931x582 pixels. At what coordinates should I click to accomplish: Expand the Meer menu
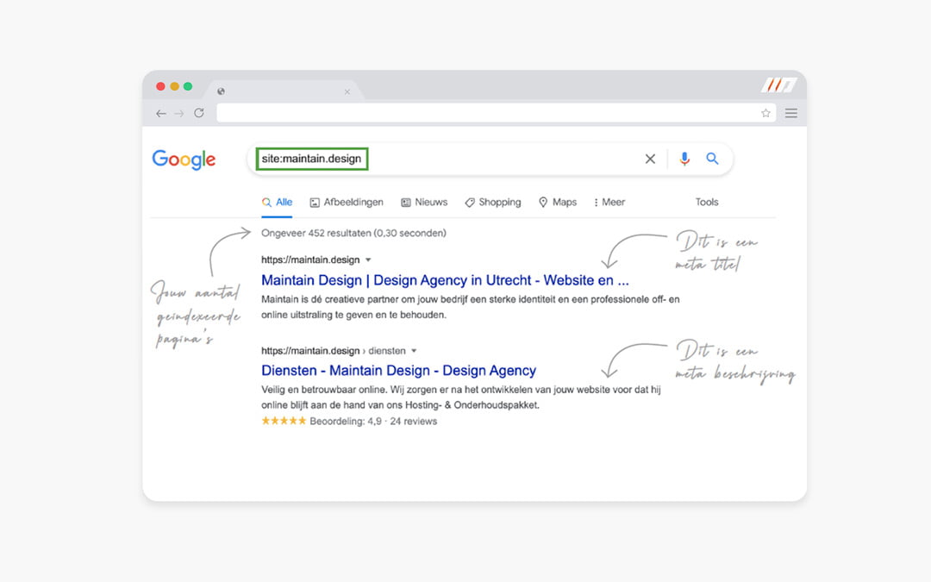tap(609, 202)
